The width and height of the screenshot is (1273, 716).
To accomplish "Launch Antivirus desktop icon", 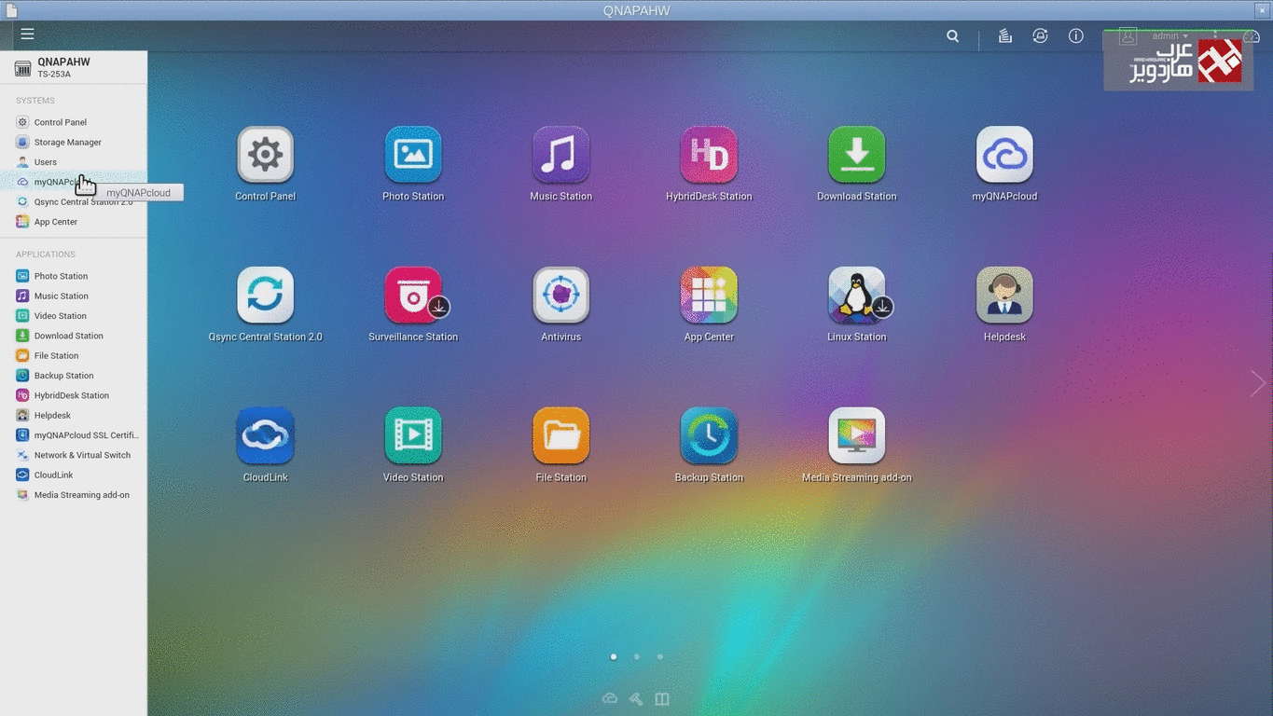I will (560, 296).
